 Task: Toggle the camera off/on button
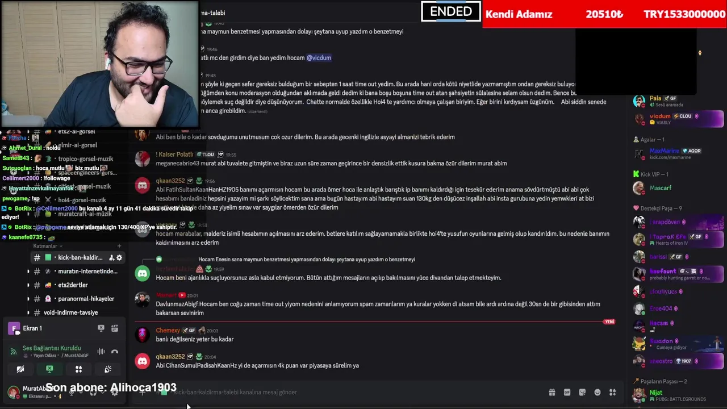(x=20, y=369)
